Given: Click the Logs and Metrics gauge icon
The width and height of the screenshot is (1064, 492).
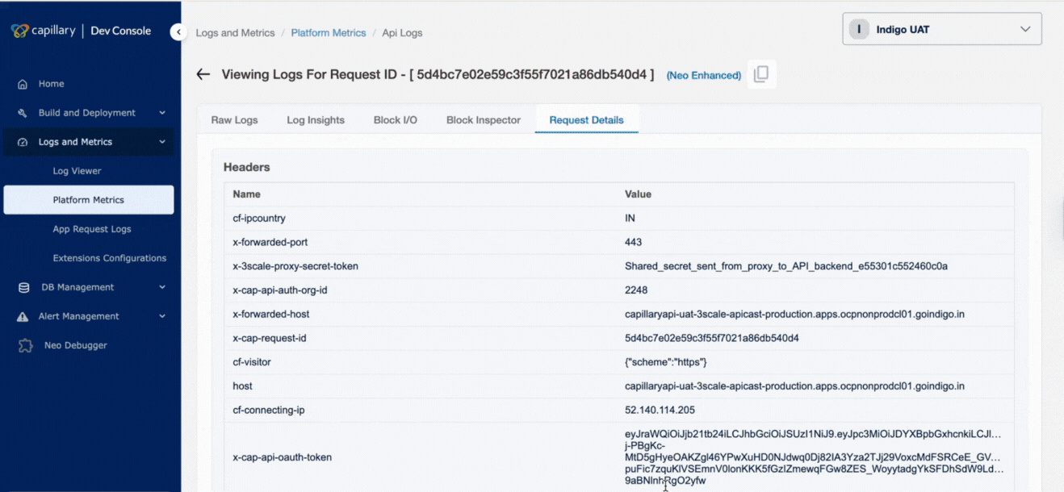Looking at the screenshot, I should pyautogui.click(x=23, y=142).
